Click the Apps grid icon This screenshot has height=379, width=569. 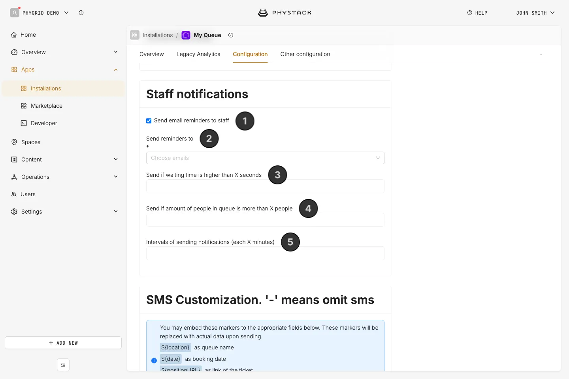(x=14, y=69)
